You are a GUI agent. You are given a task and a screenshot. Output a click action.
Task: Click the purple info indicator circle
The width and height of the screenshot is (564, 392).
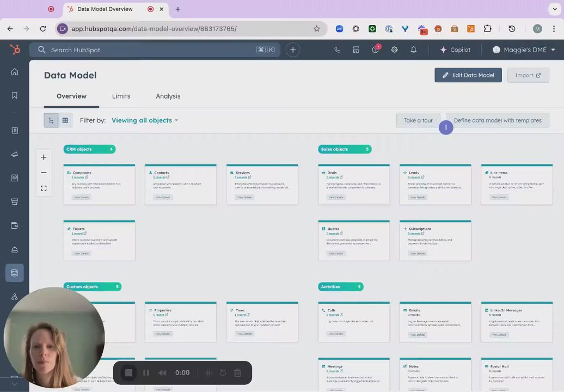(x=446, y=127)
